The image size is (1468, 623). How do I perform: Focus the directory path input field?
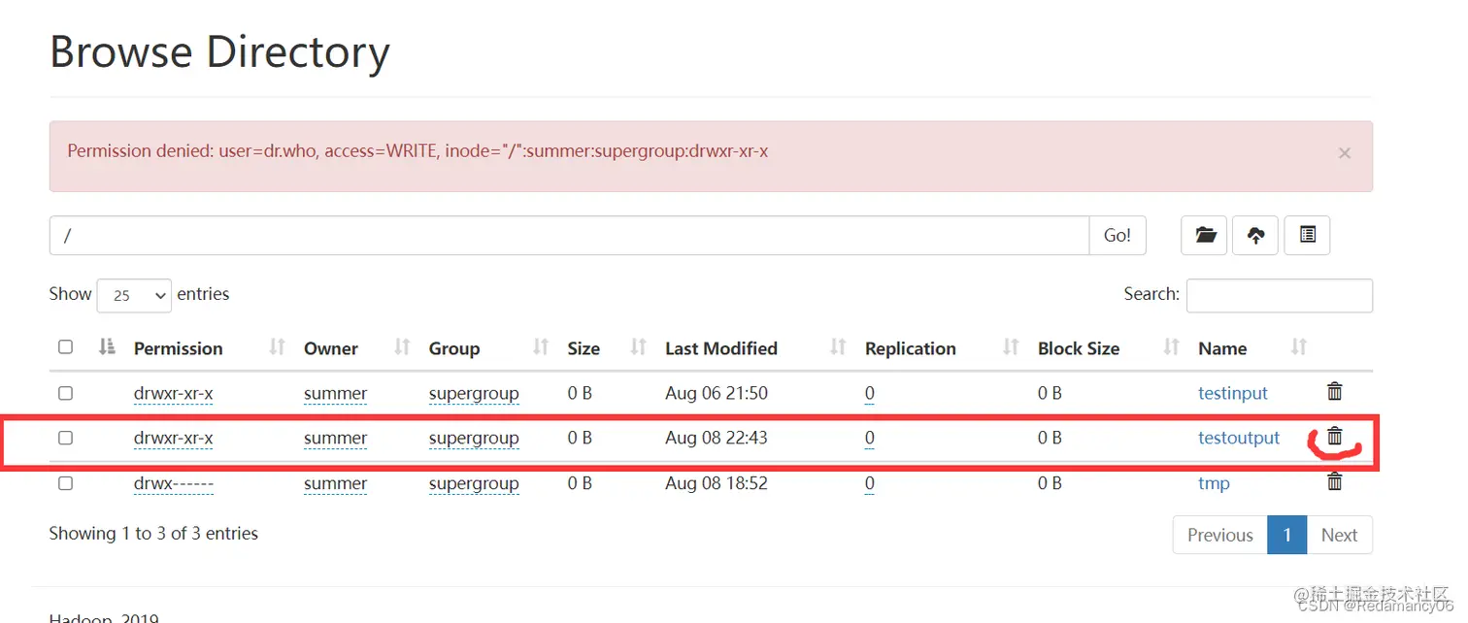pos(569,235)
